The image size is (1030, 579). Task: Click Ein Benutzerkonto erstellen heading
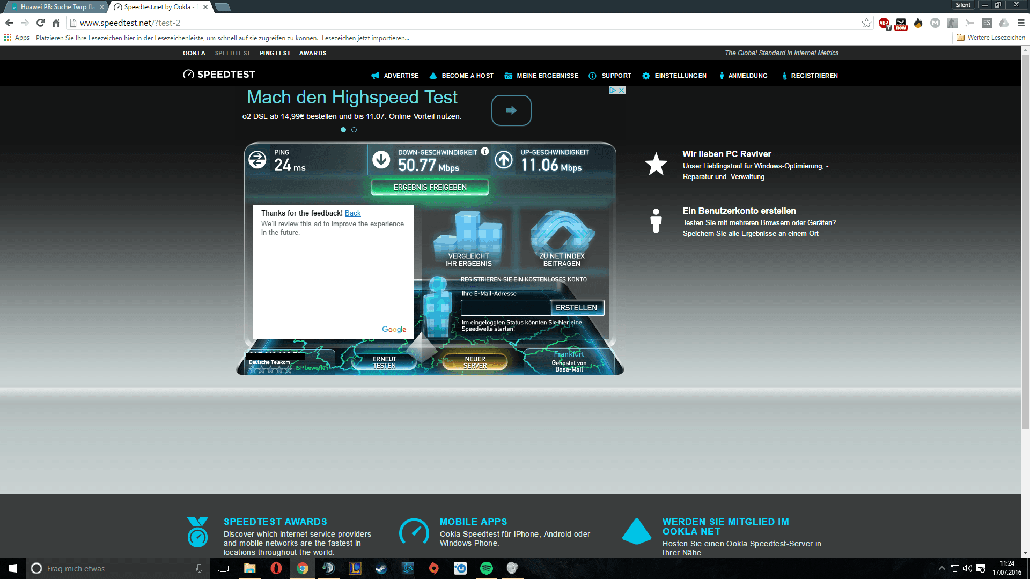pos(739,211)
